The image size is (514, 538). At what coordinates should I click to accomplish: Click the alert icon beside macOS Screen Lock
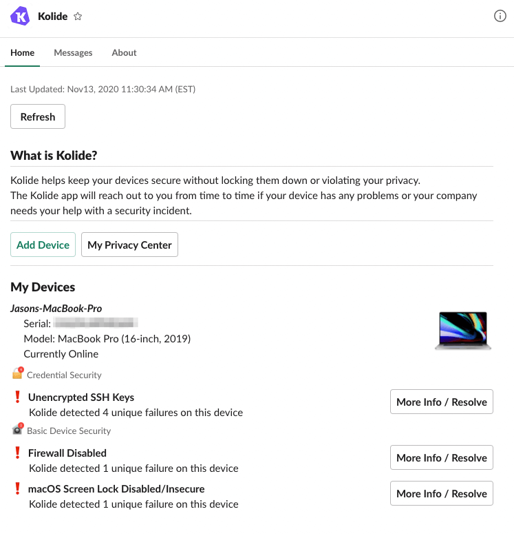coord(18,489)
